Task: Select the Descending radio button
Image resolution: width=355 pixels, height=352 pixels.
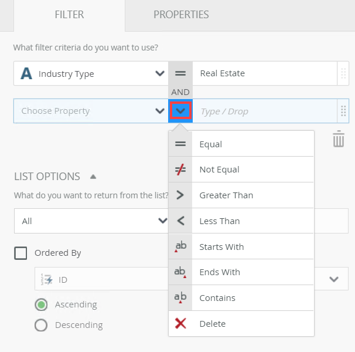Action: (x=41, y=325)
